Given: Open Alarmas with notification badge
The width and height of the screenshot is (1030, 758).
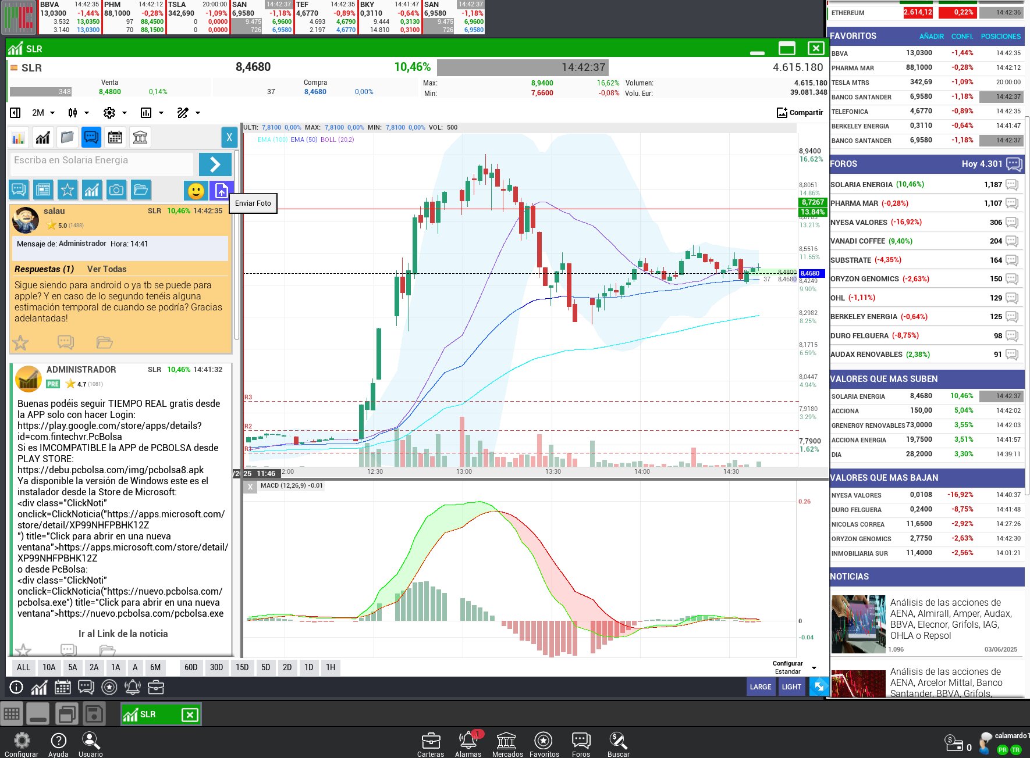Looking at the screenshot, I should (x=468, y=745).
